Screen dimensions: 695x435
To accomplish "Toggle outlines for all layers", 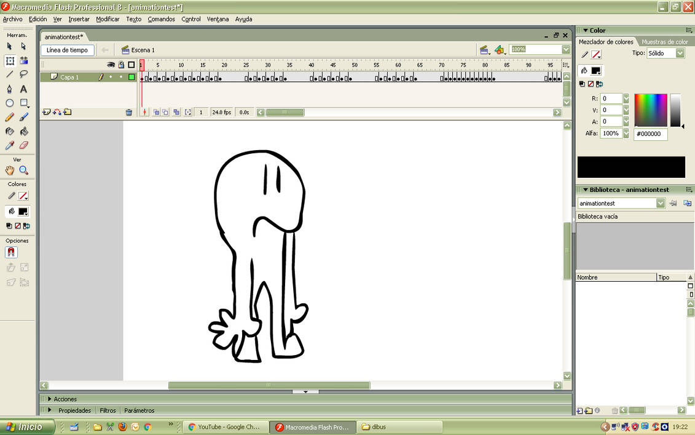I will (x=132, y=65).
